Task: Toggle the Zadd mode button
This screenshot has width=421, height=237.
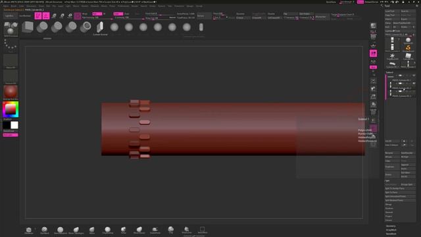Action: click(118, 14)
